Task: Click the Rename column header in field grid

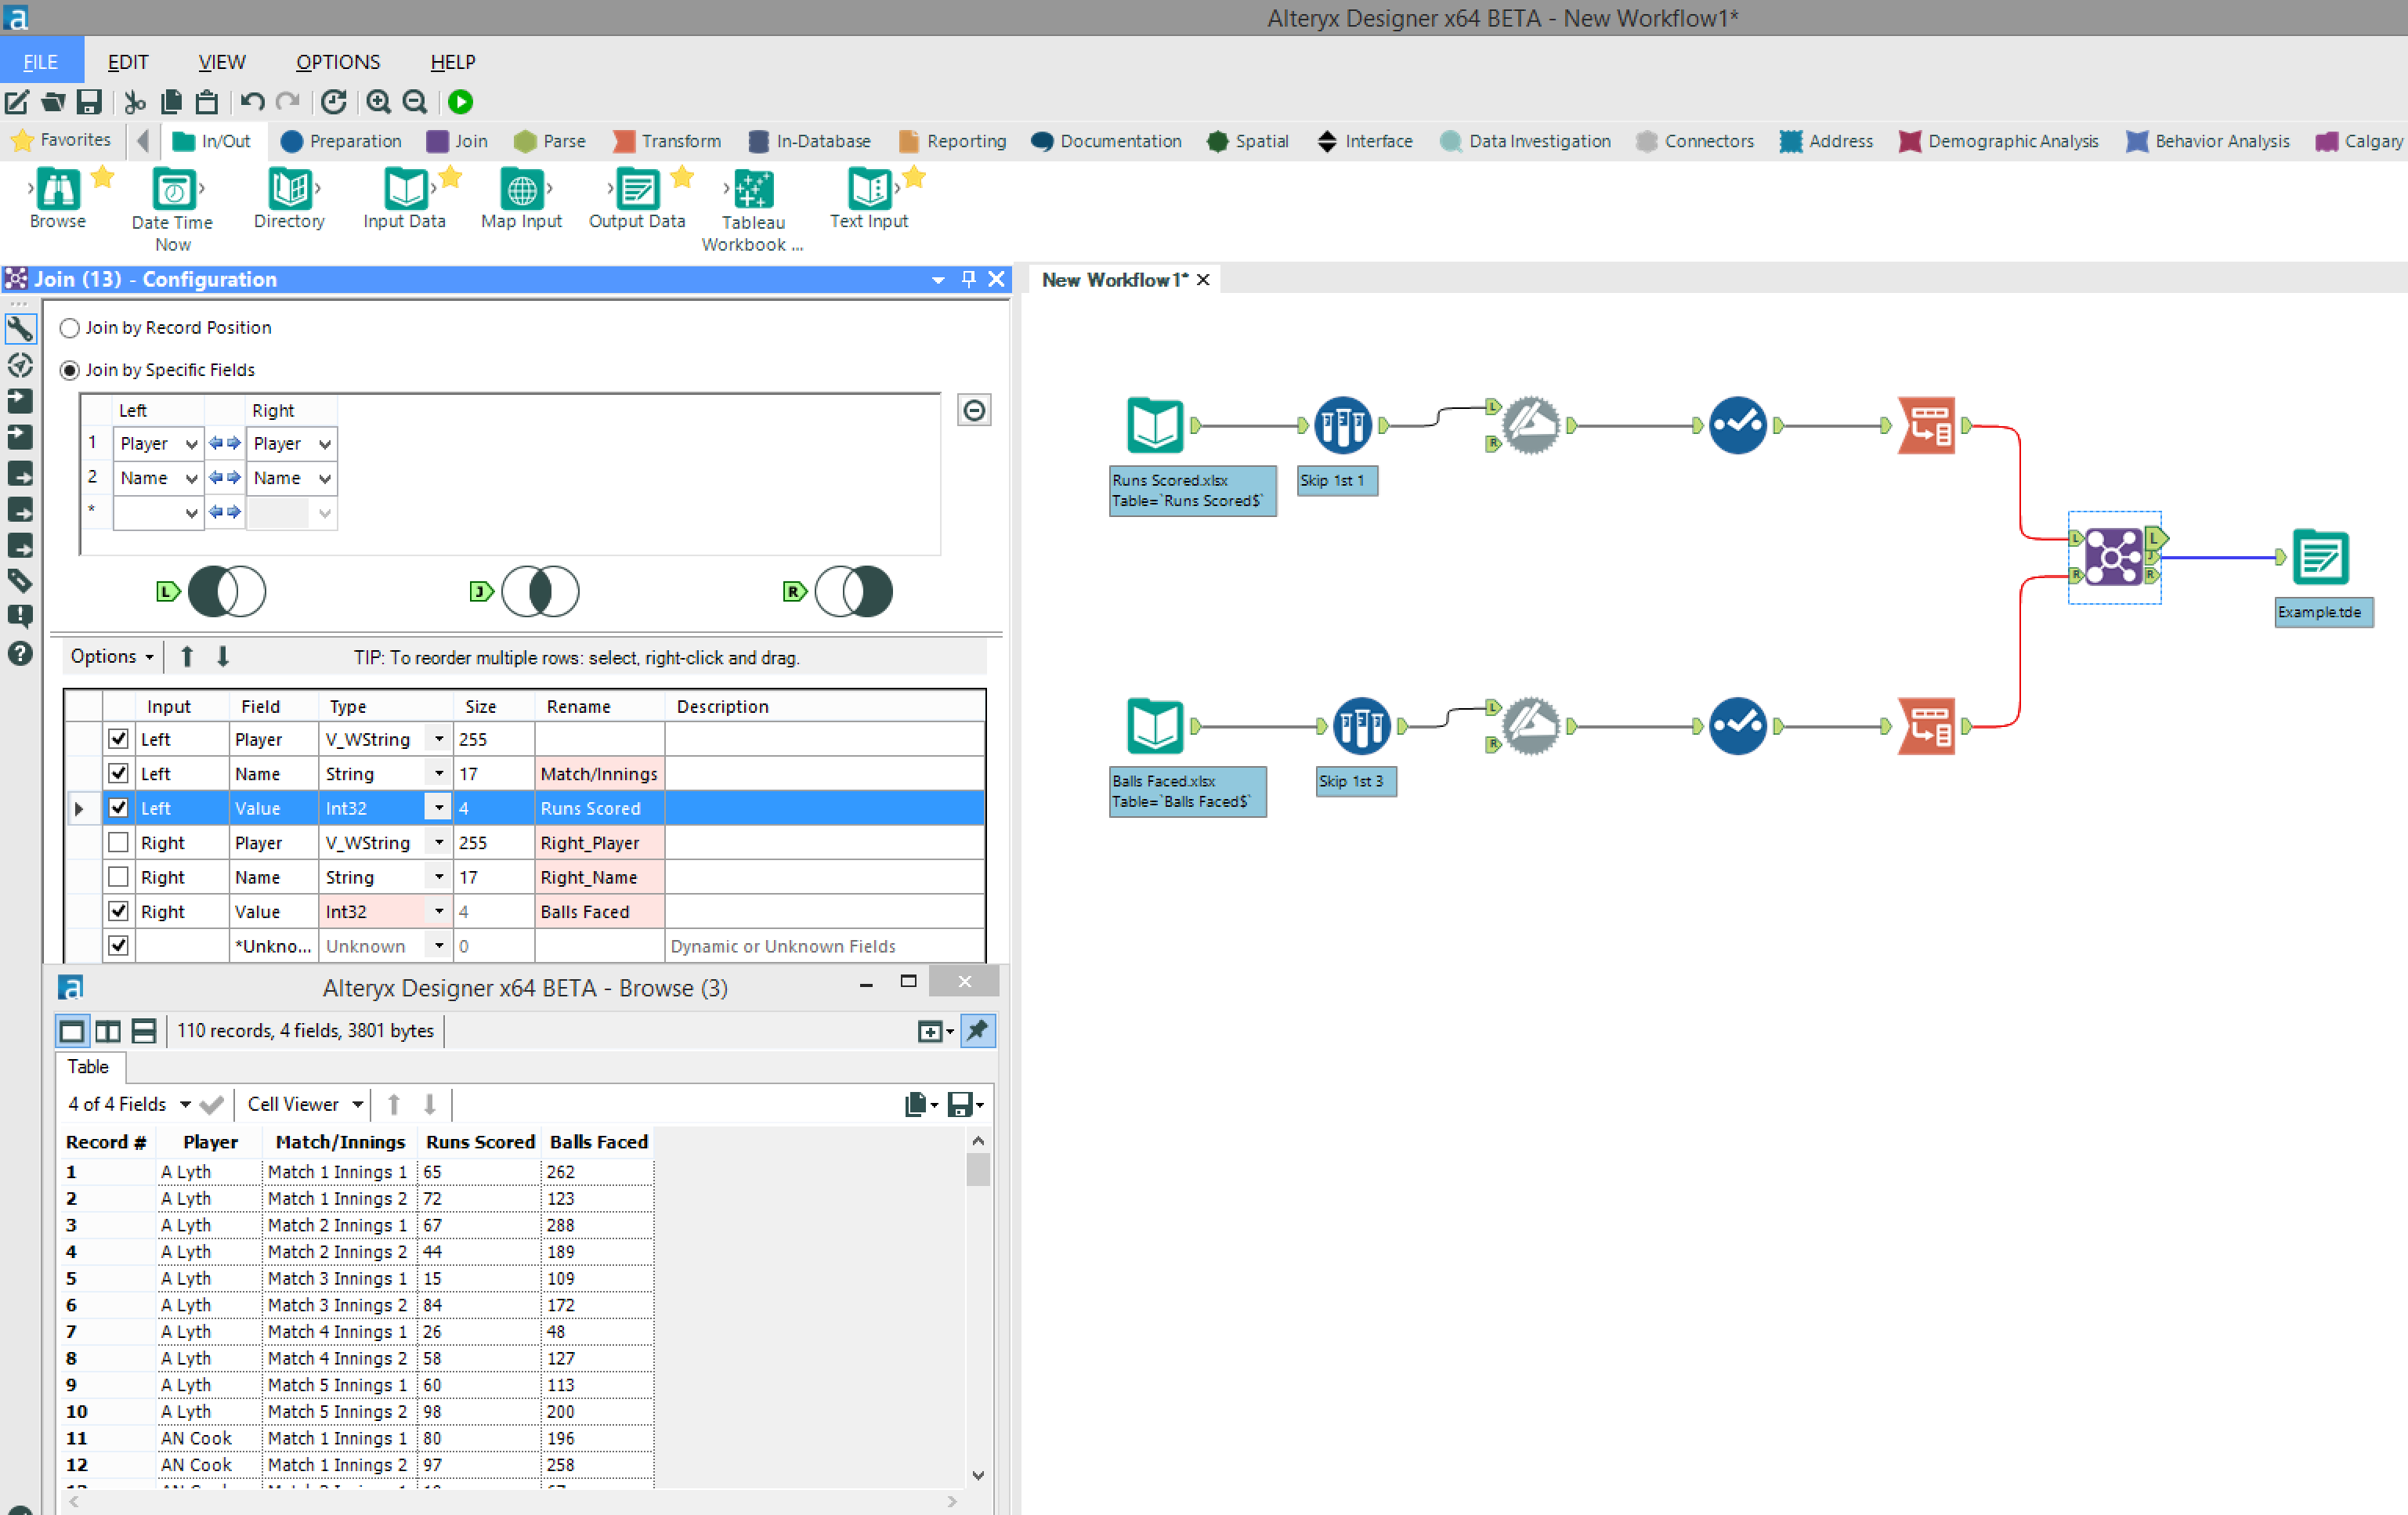Action: 600,706
